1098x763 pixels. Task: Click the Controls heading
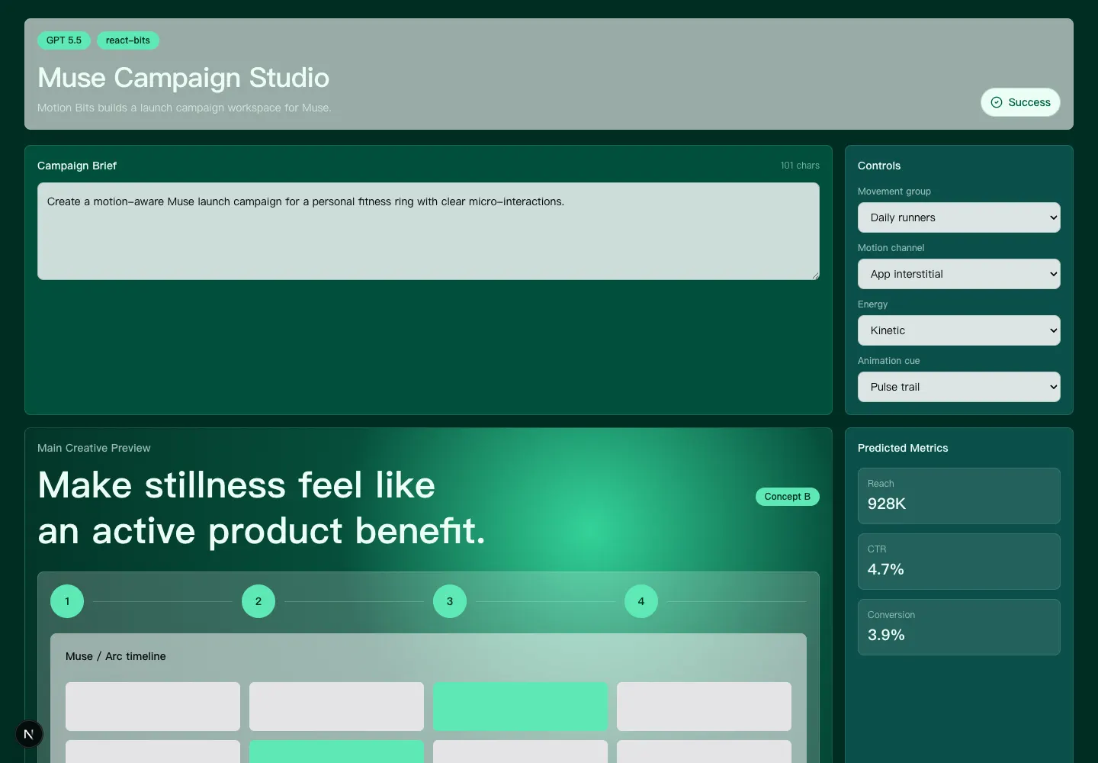coord(879,166)
